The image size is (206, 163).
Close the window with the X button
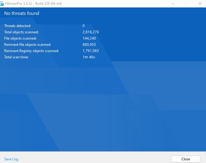200,4
